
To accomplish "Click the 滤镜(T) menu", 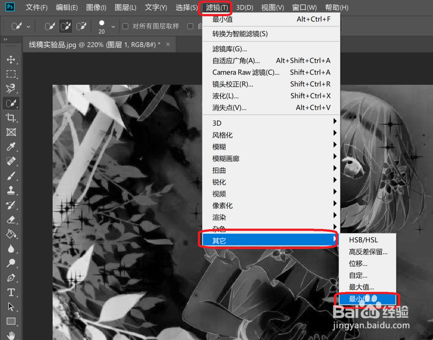I will 216,7.
